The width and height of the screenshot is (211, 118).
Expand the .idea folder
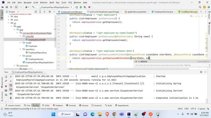(x=8, y=16)
